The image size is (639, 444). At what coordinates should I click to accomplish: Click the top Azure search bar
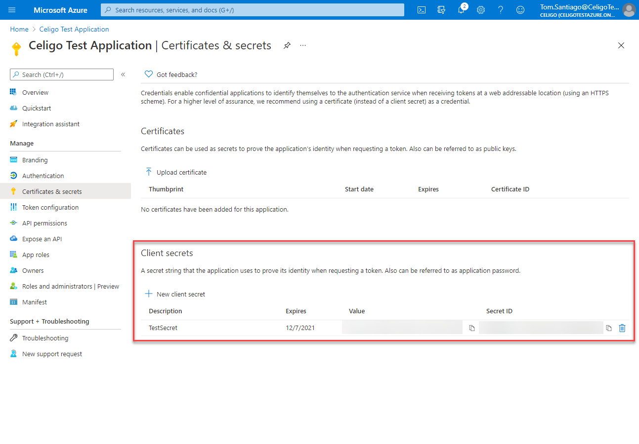[x=252, y=10]
